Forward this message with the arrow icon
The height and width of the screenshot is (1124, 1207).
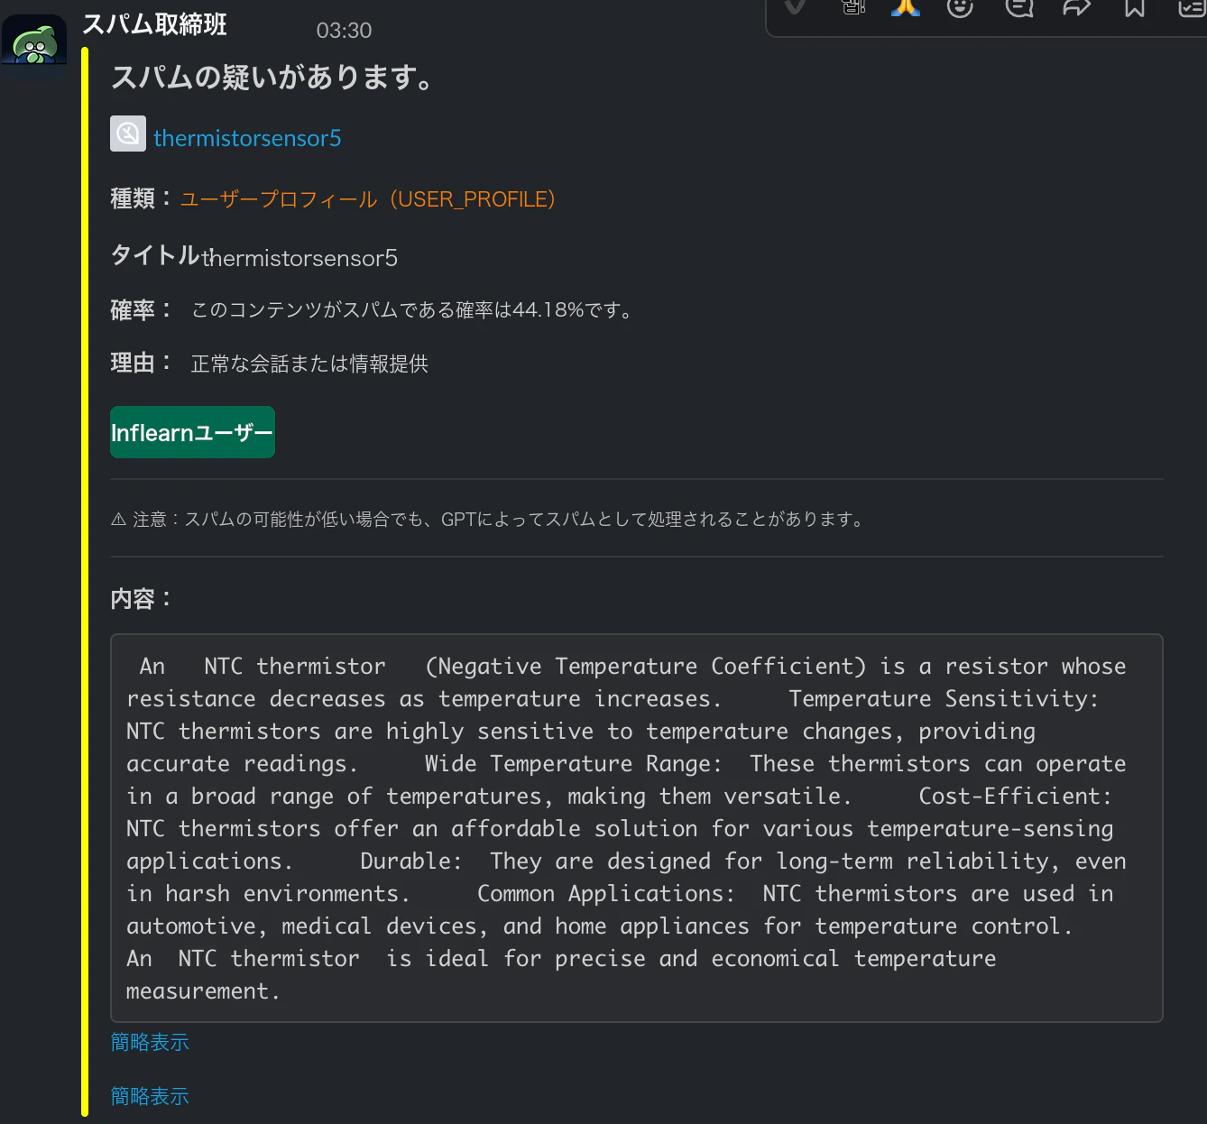click(1077, 7)
